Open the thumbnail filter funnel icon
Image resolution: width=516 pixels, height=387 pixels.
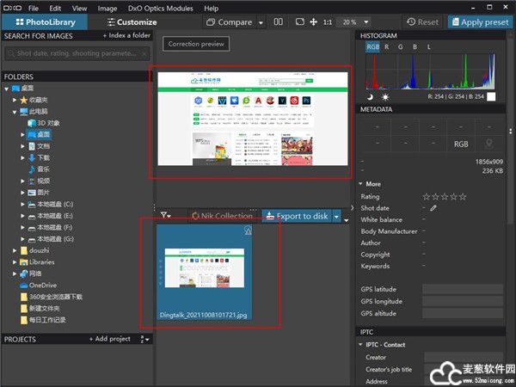pyautogui.click(x=166, y=216)
